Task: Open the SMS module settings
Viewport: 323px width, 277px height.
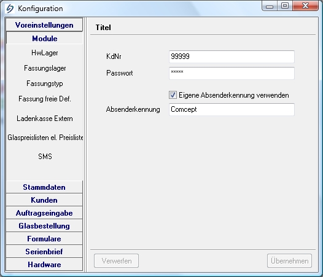Action: click(x=45, y=157)
